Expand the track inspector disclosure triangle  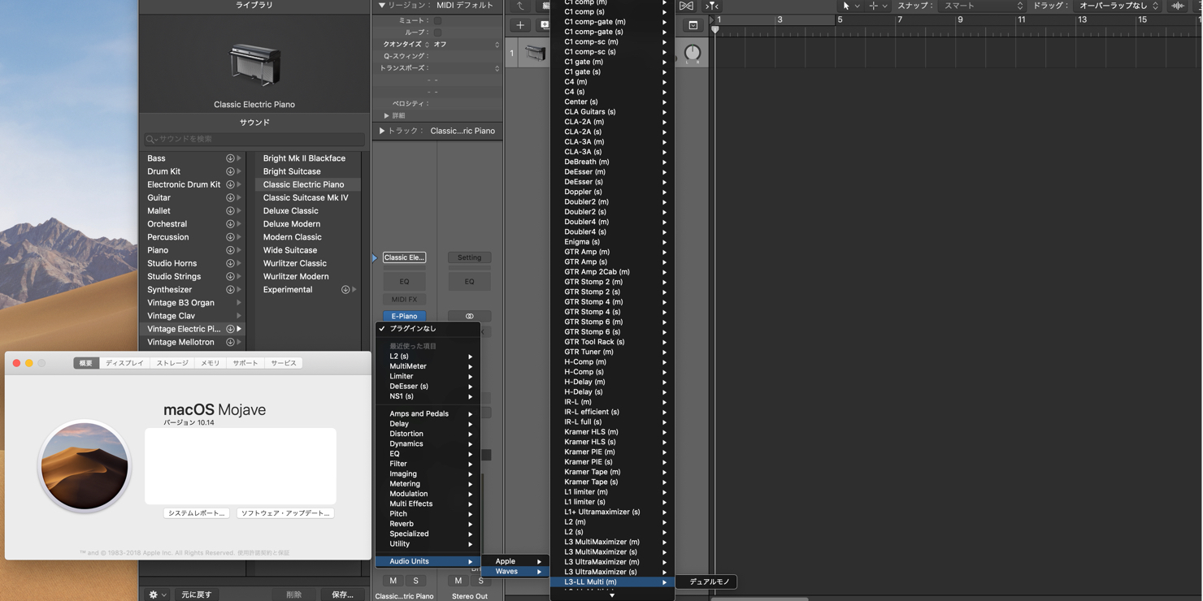382,131
